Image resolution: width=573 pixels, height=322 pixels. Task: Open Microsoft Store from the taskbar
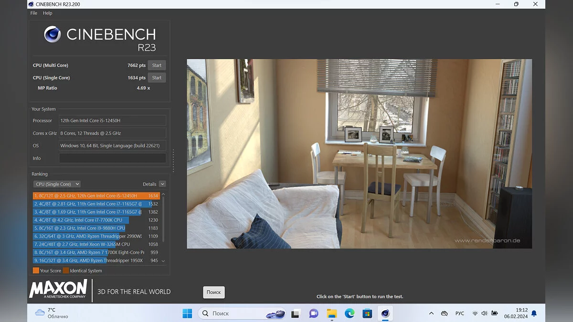point(367,313)
